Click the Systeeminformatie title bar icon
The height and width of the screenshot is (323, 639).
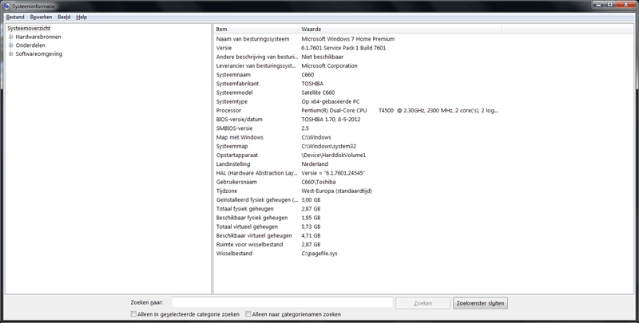(6, 6)
